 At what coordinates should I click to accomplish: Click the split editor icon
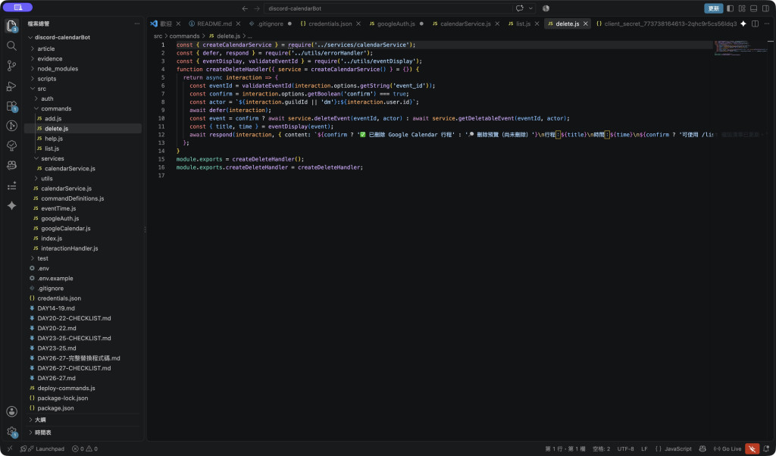point(755,23)
